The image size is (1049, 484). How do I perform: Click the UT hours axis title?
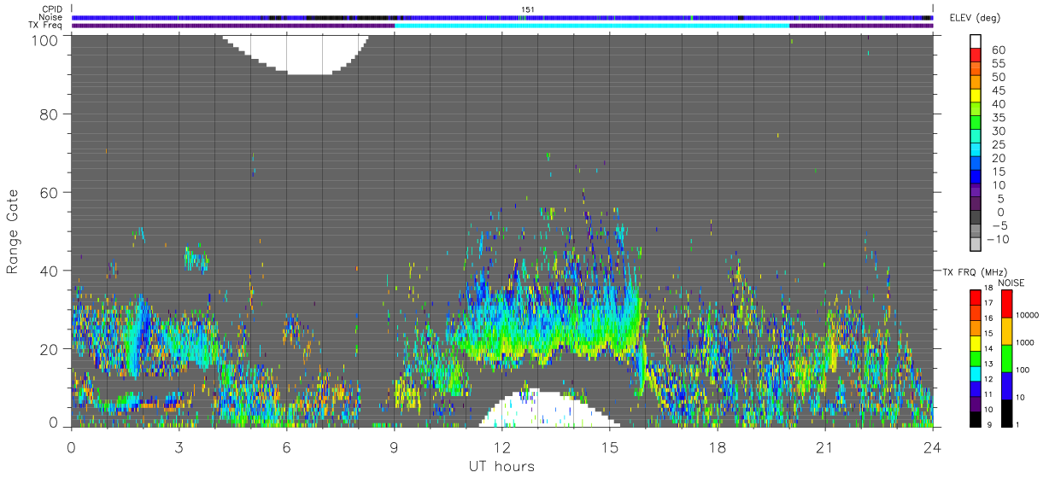(x=502, y=466)
